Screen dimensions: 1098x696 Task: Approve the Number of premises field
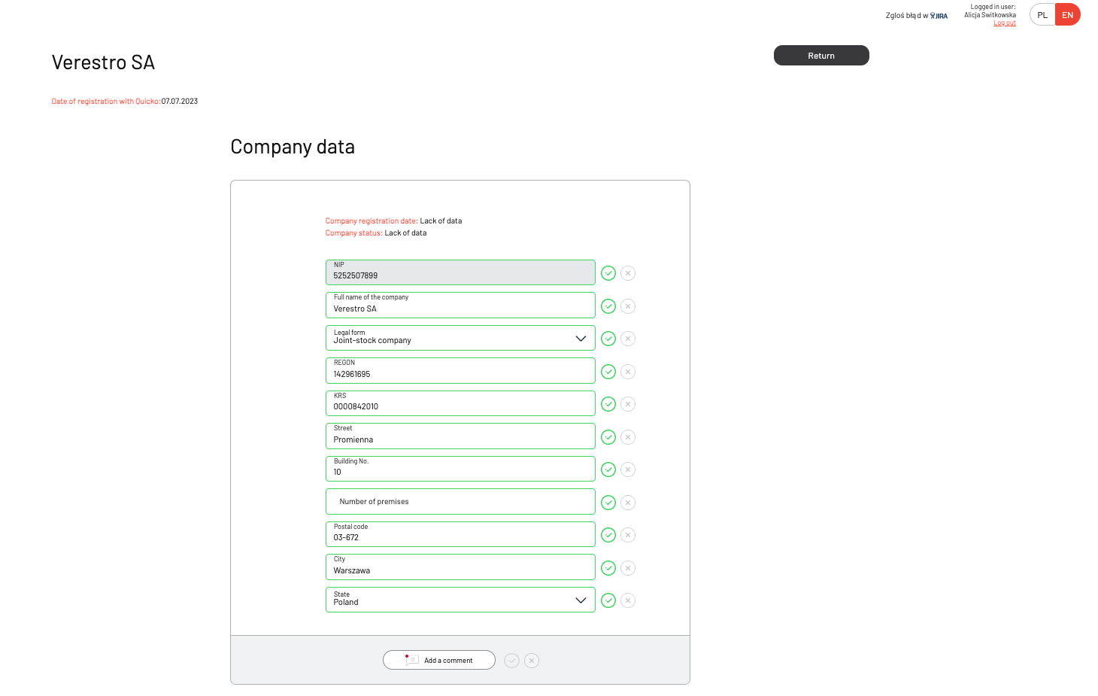pos(608,503)
